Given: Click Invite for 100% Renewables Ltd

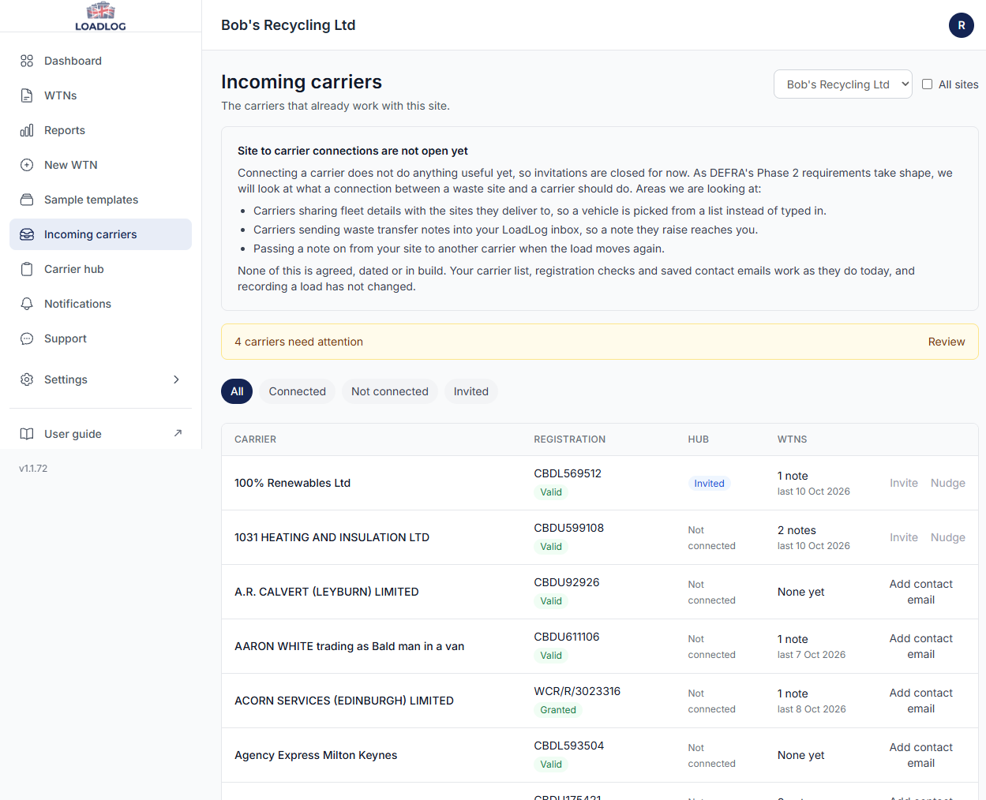Looking at the screenshot, I should 904,483.
